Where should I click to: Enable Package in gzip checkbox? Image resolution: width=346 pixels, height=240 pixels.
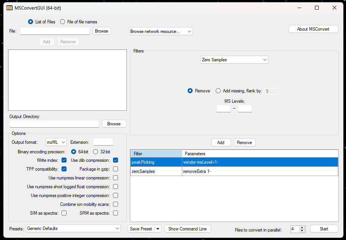coord(115,169)
